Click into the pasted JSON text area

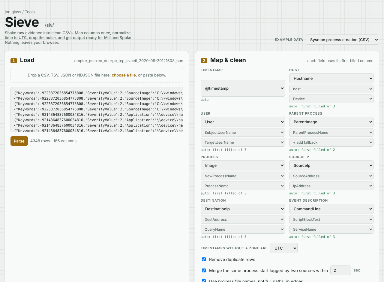(97, 109)
